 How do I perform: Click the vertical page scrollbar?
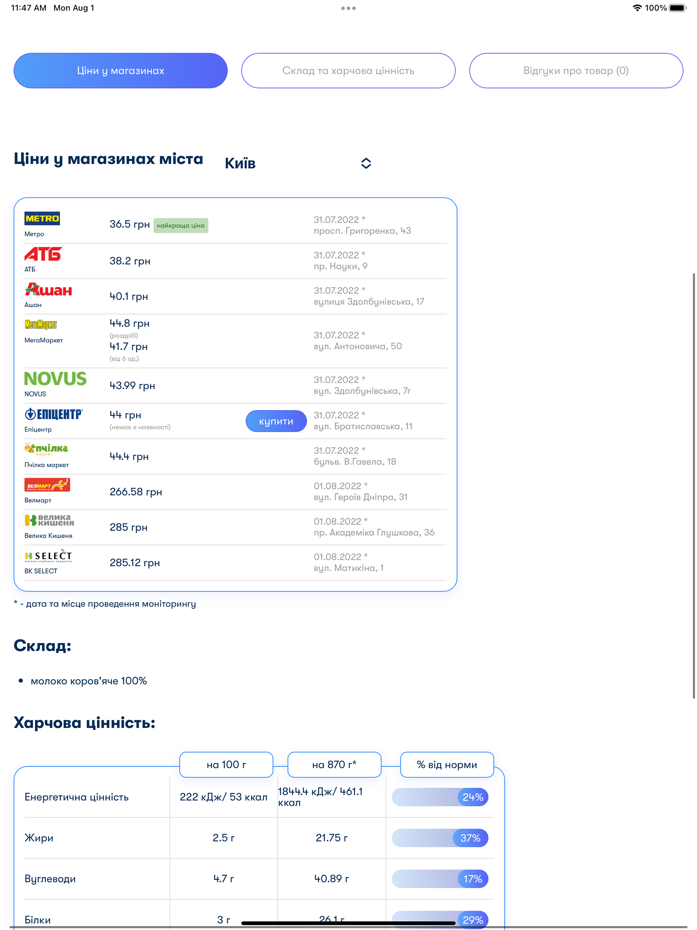point(694,486)
